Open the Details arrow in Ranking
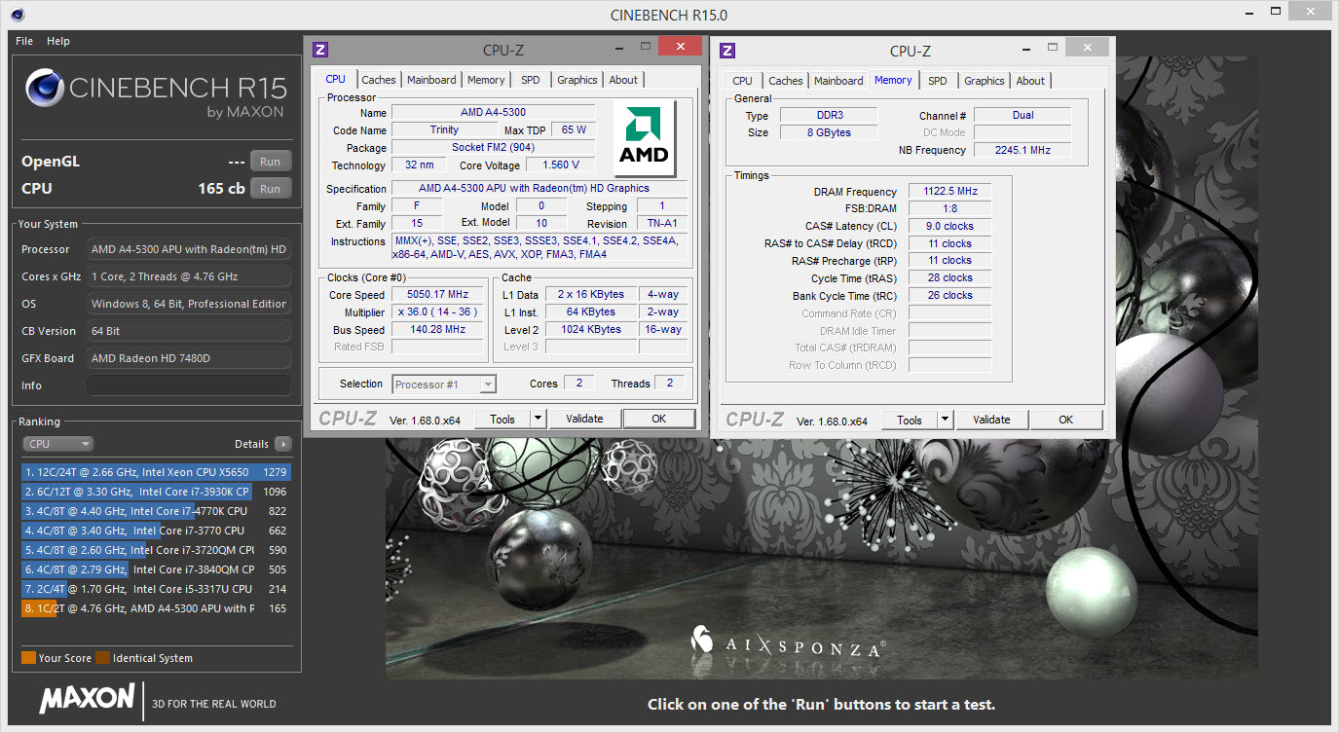1339x733 pixels. tap(282, 444)
